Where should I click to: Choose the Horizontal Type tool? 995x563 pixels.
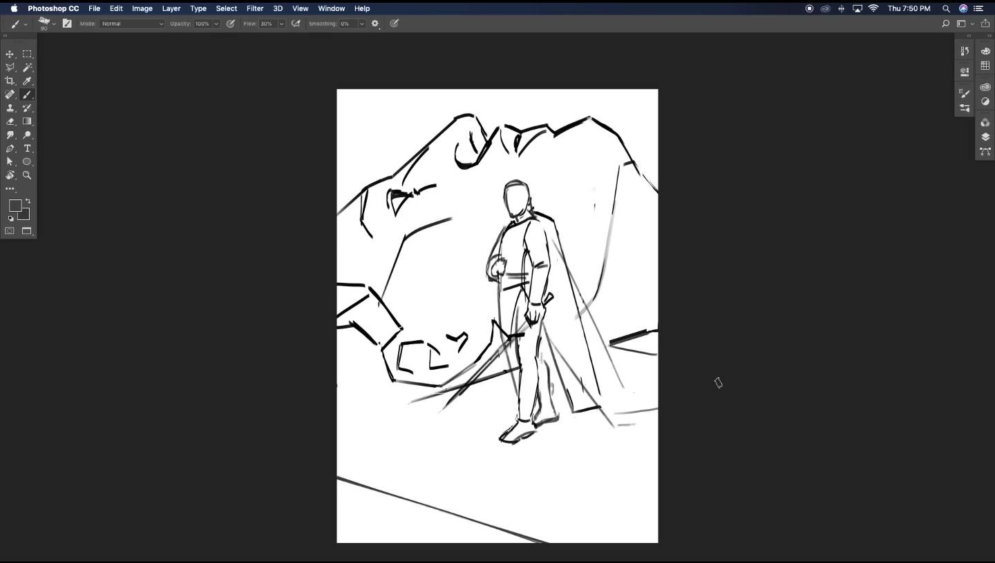[x=27, y=148]
